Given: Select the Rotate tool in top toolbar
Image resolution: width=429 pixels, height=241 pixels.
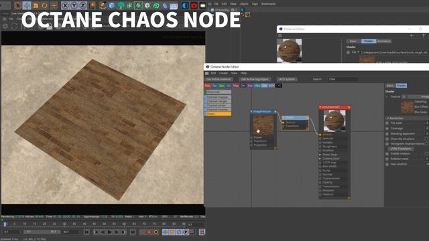Looking at the screenshot, I should point(45,5).
